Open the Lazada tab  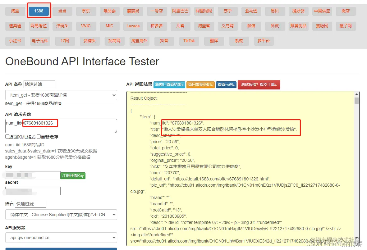(x=133, y=26)
